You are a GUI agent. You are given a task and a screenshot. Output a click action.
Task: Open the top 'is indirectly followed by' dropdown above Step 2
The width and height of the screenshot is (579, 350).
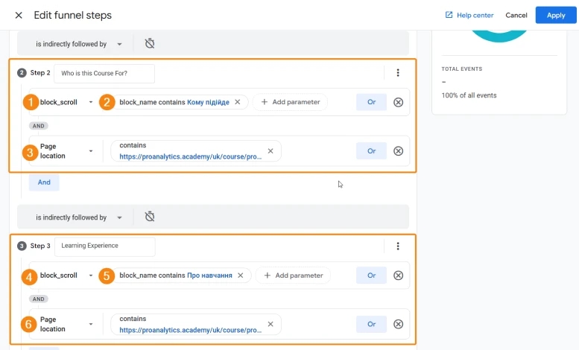tap(79, 44)
